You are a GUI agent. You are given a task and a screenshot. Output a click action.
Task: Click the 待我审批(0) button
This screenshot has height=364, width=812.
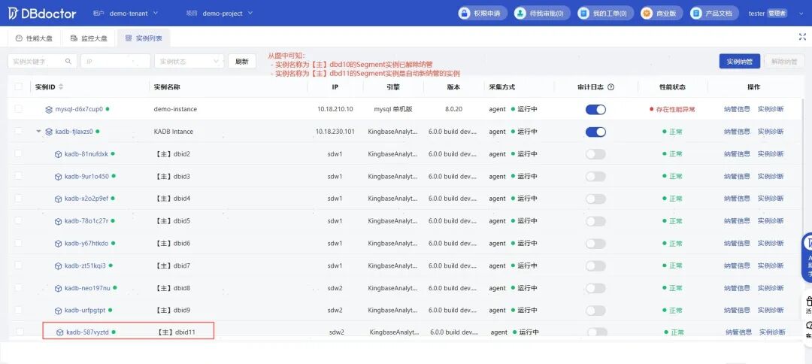[542, 14]
